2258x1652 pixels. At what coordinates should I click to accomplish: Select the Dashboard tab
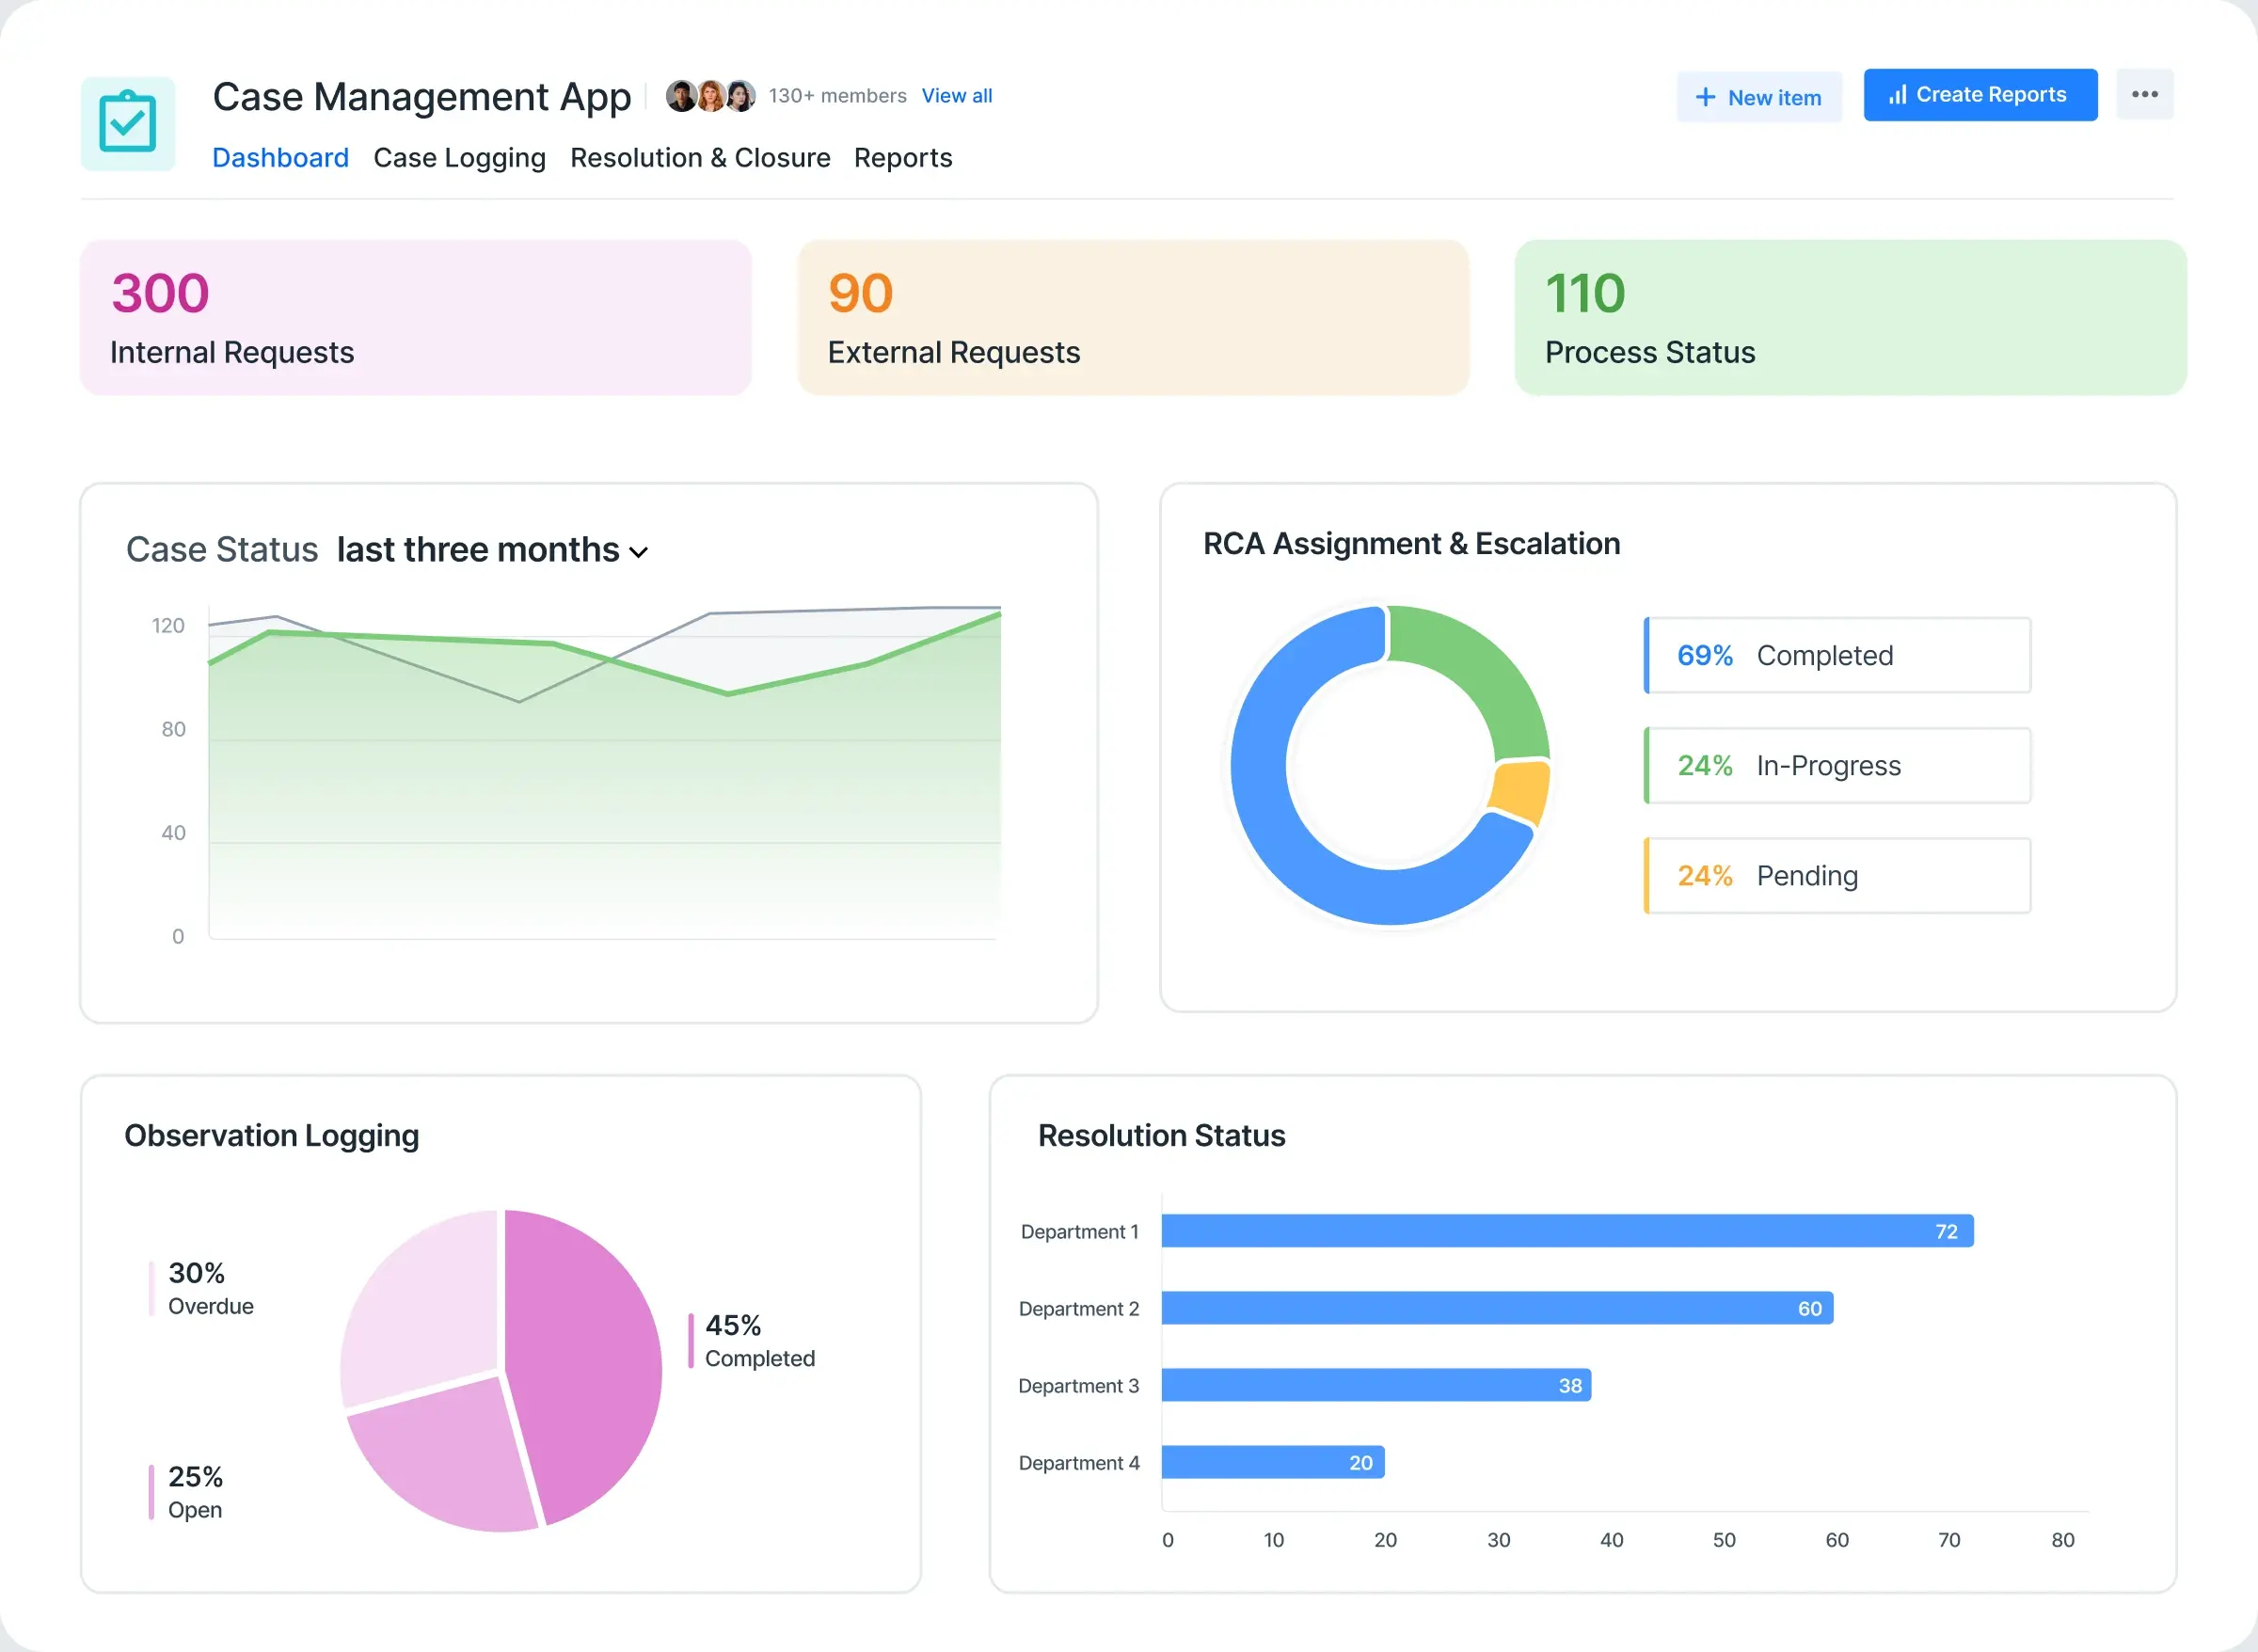tap(280, 158)
